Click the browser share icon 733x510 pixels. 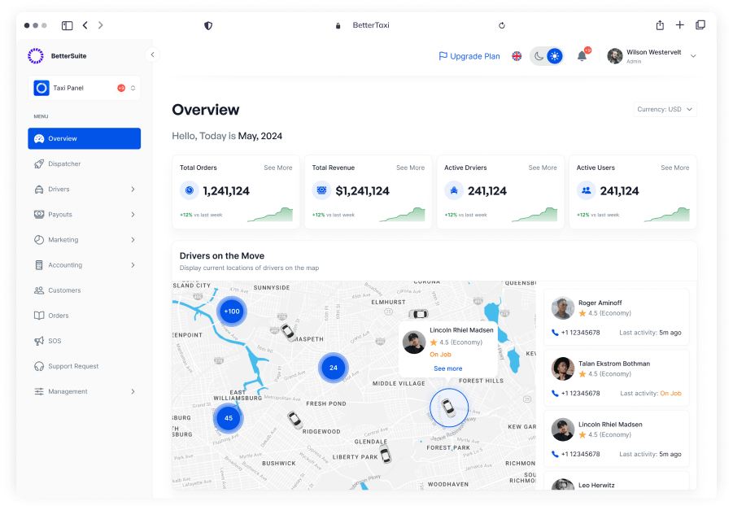pos(660,25)
